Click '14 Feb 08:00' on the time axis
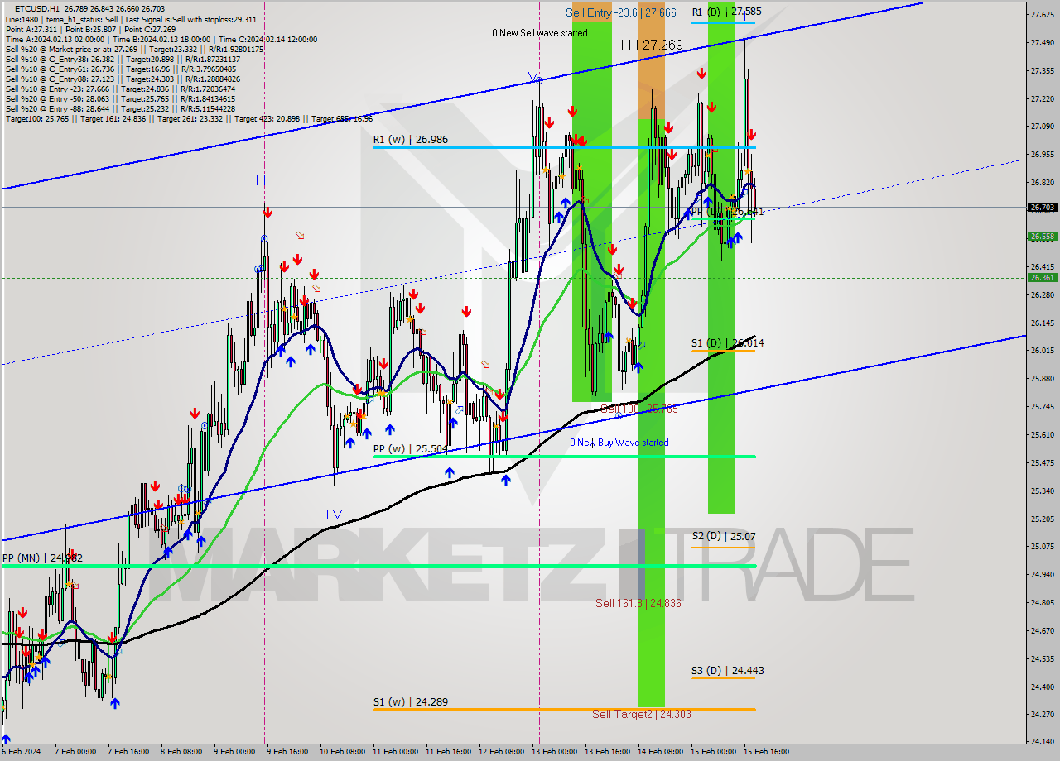Viewport: 1060px width, 761px height. [x=660, y=752]
